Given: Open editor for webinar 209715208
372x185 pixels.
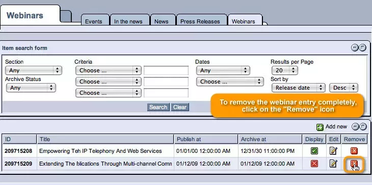Looking at the screenshot, I should [x=333, y=151].
